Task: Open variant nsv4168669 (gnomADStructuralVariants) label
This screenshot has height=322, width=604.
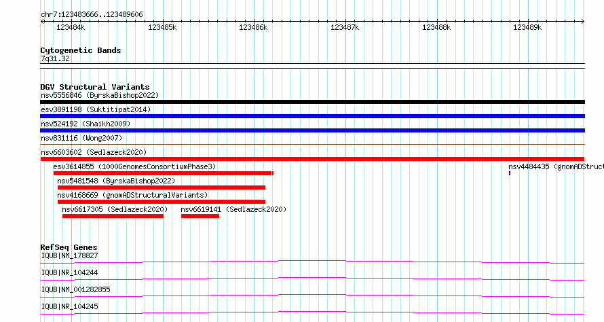Action: (x=132, y=195)
